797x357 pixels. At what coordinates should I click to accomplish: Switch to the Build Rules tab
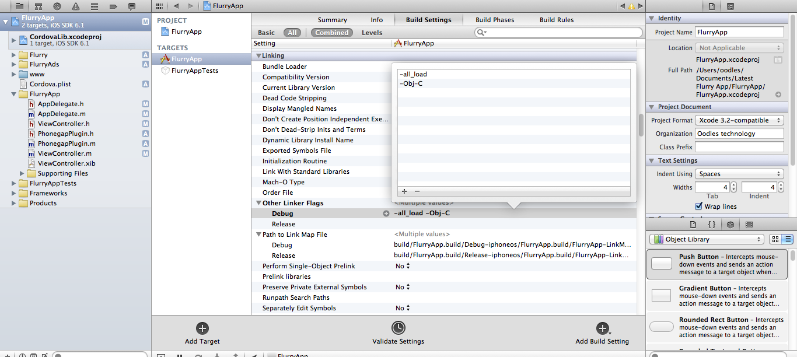557,20
